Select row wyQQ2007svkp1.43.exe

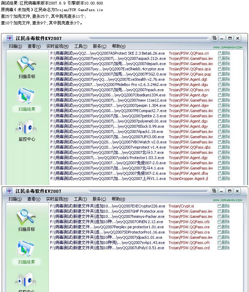coord(140,243)
